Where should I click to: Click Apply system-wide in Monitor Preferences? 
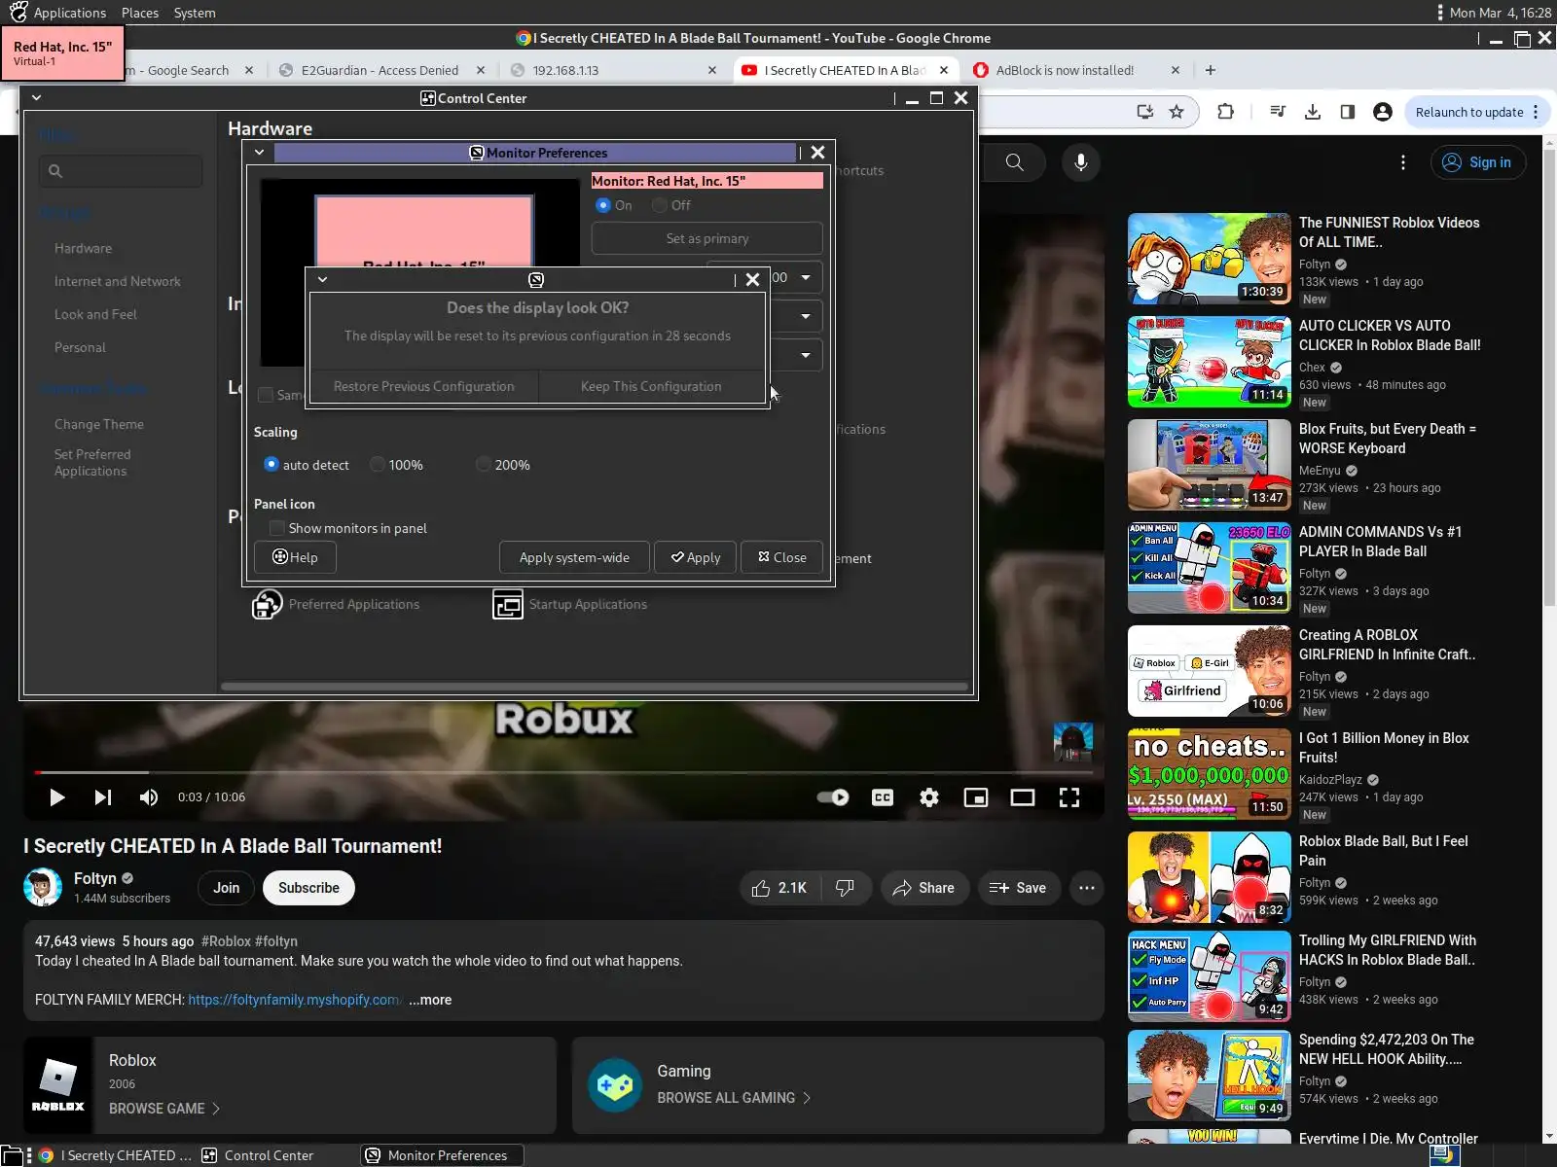pos(574,557)
